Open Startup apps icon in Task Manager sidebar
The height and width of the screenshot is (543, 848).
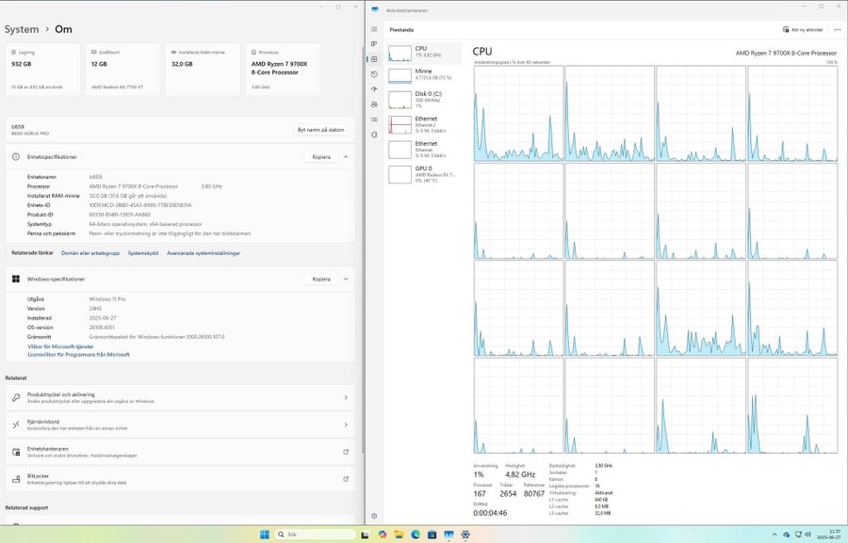tap(374, 89)
